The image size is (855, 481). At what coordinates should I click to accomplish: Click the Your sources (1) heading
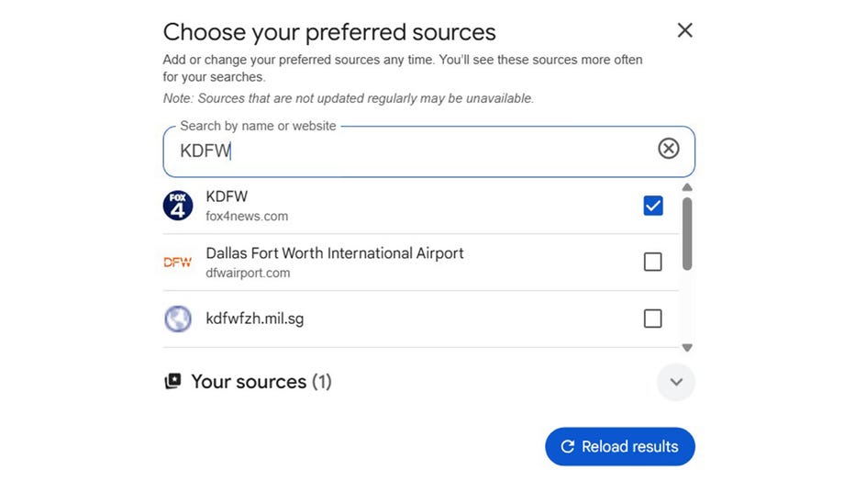coord(261,382)
